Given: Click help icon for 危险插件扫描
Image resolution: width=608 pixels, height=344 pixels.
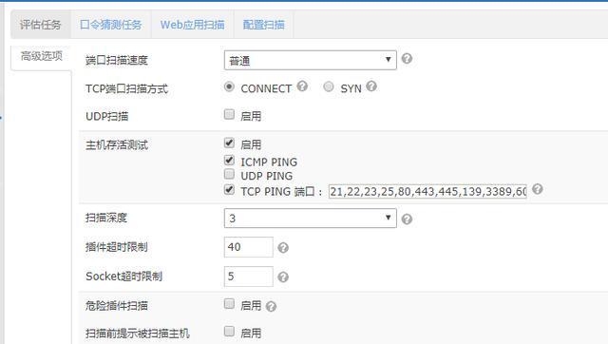Looking at the screenshot, I should [x=271, y=306].
